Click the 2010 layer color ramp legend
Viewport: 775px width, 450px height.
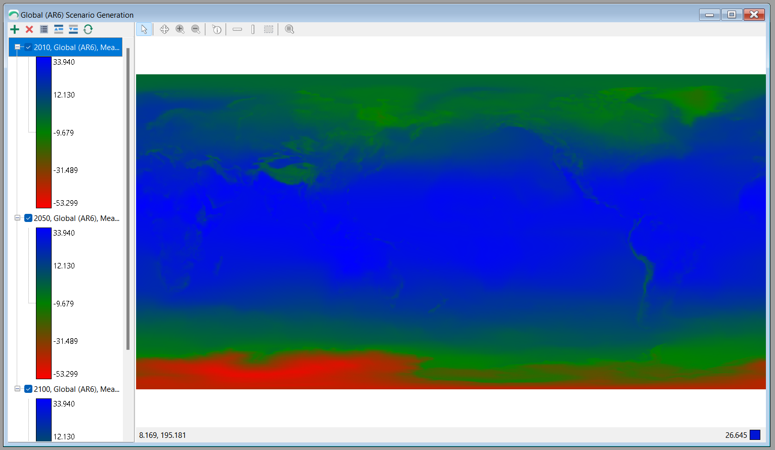[x=44, y=132]
